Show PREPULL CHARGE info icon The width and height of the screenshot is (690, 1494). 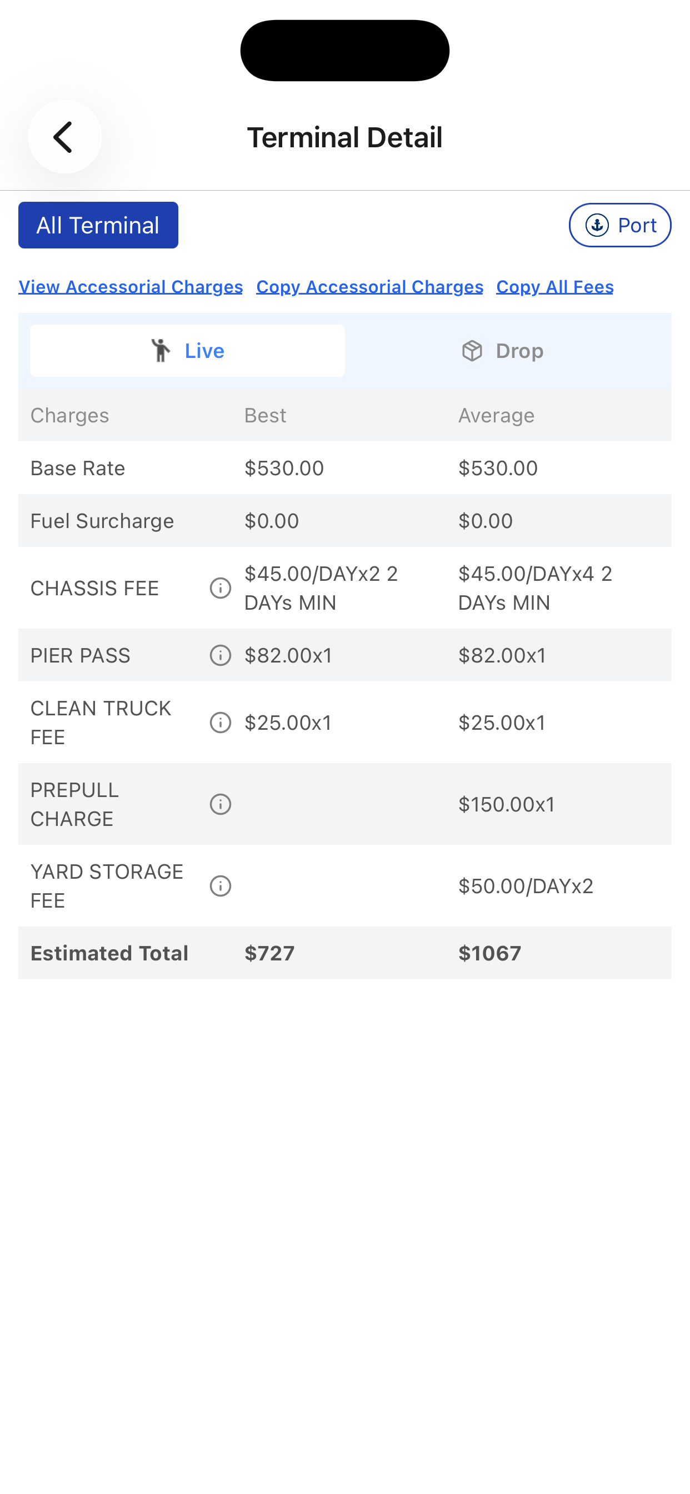tap(221, 804)
